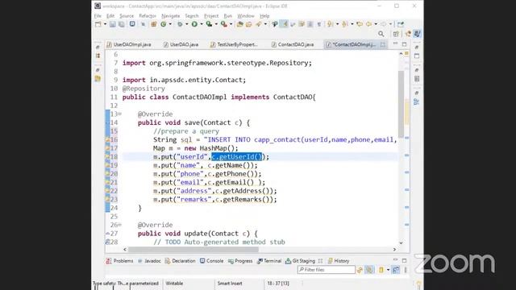Click the Open Perspective icon
The width and height of the screenshot is (516, 290).
[396, 34]
